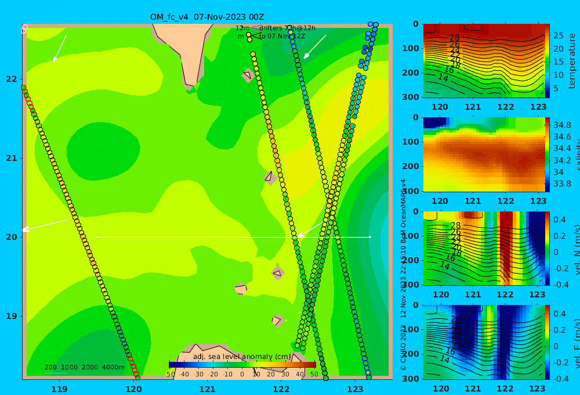This screenshot has width=580, height=395.
Task: Click the salinity colorbar
Action: (547, 155)
